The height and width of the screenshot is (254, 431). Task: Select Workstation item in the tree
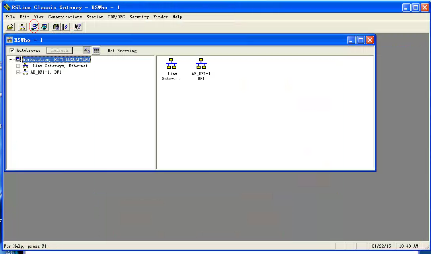pyautogui.click(x=56, y=60)
